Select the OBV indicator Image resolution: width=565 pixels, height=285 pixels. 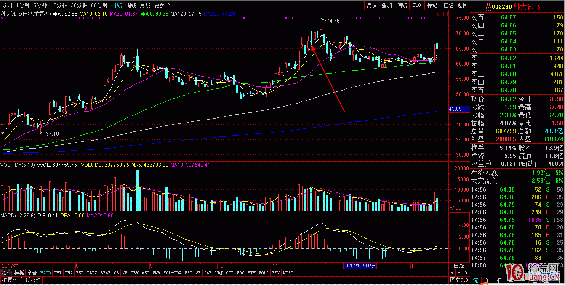pyautogui.click(x=135, y=273)
